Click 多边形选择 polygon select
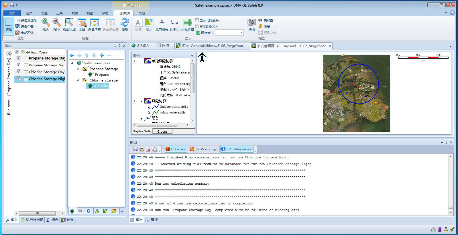Viewport: 458px width, 235px height. (x=26, y=20)
